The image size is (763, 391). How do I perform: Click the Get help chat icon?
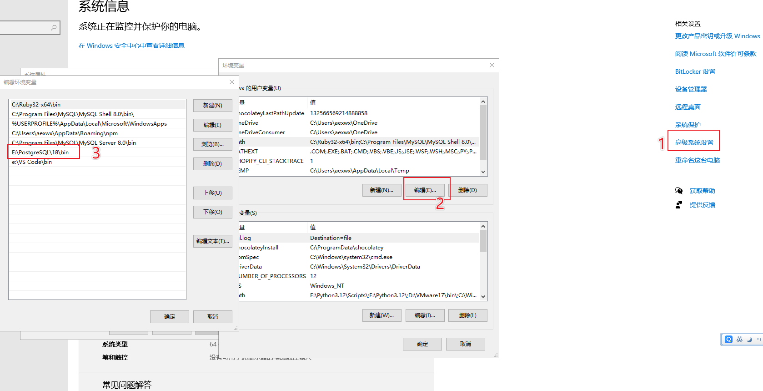(x=679, y=191)
